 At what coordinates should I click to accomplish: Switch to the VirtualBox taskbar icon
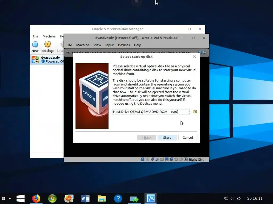tap(151, 198)
